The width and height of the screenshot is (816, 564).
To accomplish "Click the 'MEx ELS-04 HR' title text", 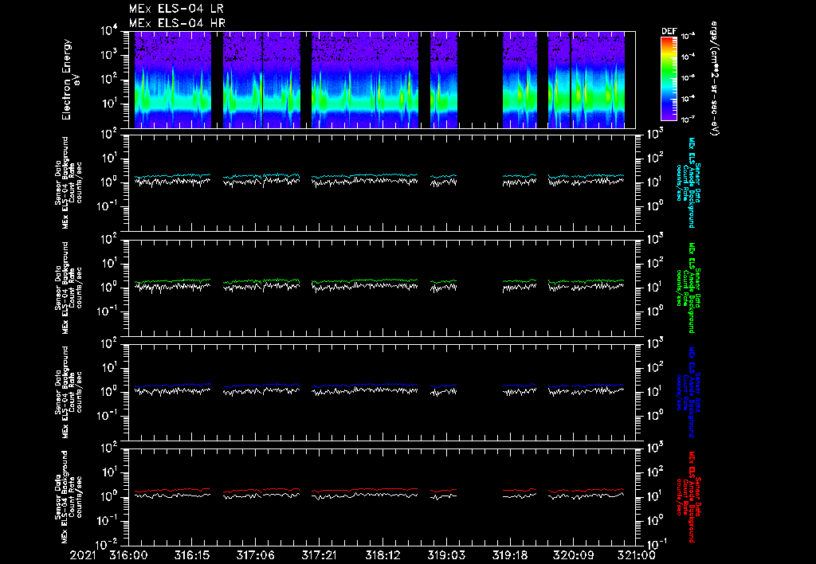I will 177,23.
